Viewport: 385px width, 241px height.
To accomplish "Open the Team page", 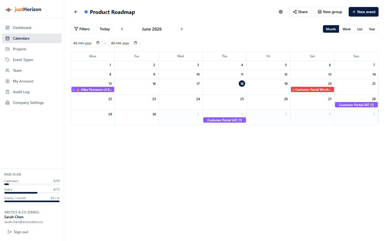I will tap(32, 70).
